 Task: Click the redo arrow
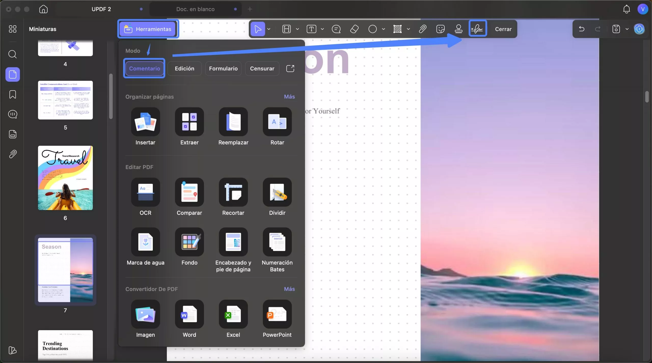point(598,29)
